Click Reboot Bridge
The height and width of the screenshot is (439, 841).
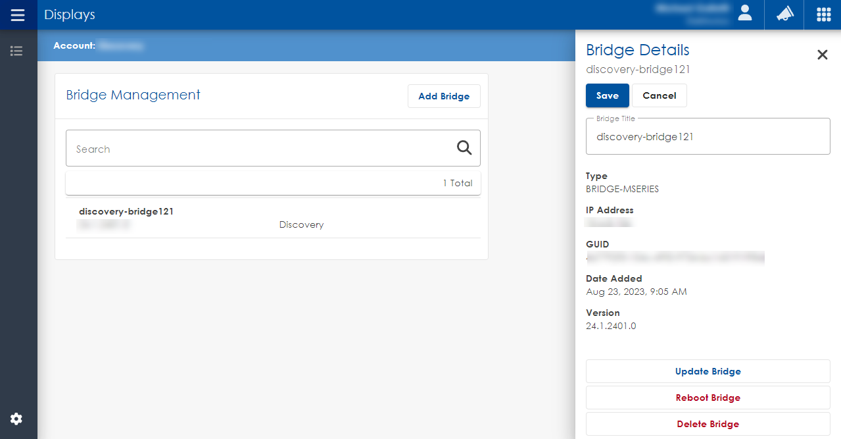click(x=708, y=398)
